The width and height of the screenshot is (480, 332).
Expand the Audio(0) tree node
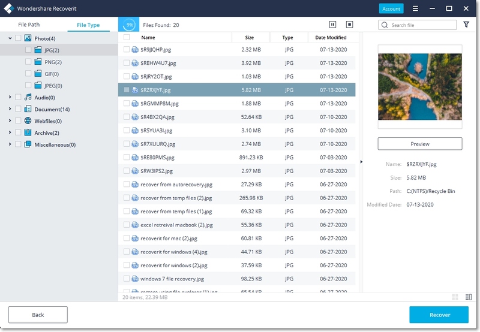[x=10, y=97]
